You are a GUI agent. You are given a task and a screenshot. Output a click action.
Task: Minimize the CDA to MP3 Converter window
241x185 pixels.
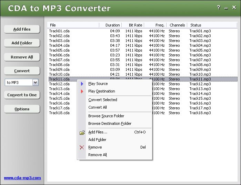(226, 9)
